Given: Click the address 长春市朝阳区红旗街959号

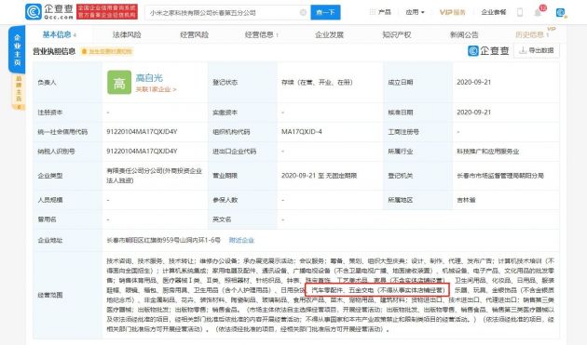Looking at the screenshot, I should pyautogui.click(x=164, y=240).
